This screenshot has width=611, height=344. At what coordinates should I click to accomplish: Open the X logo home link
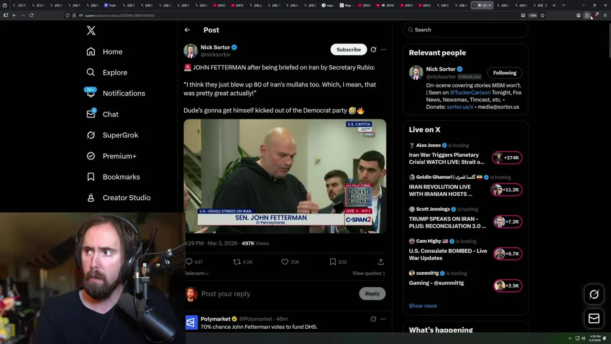click(91, 31)
